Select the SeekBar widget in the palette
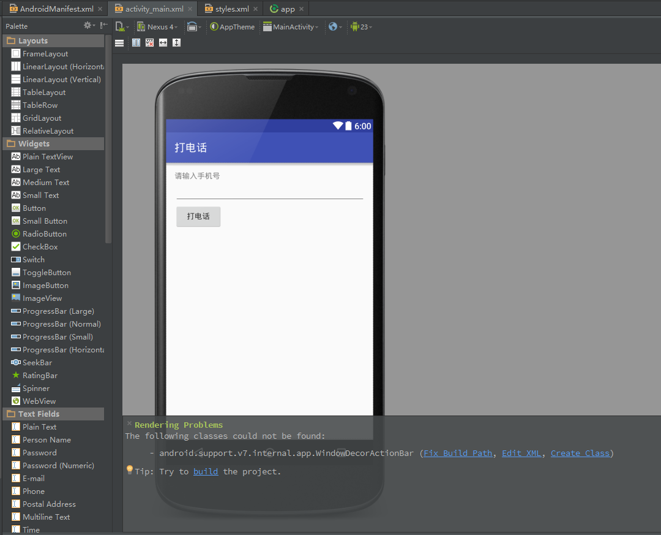Screen dimensions: 661x535 37,363
